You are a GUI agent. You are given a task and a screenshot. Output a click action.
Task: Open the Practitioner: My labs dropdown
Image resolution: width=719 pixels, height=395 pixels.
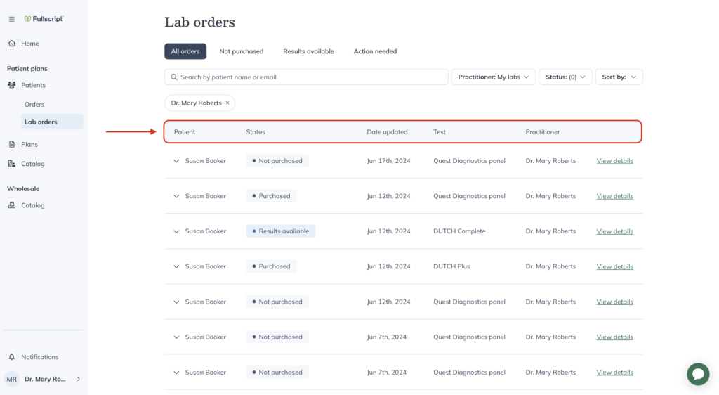pos(494,77)
